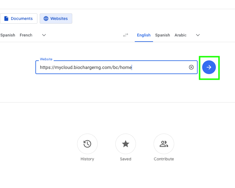Swap source and target languages
Screen dimensions: 235x188
(126, 35)
